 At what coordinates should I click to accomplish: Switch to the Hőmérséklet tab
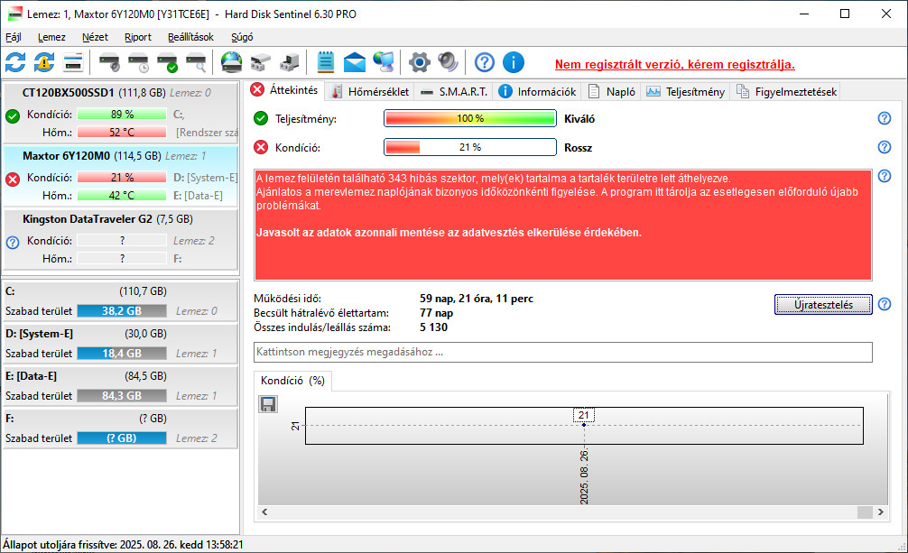tap(369, 91)
